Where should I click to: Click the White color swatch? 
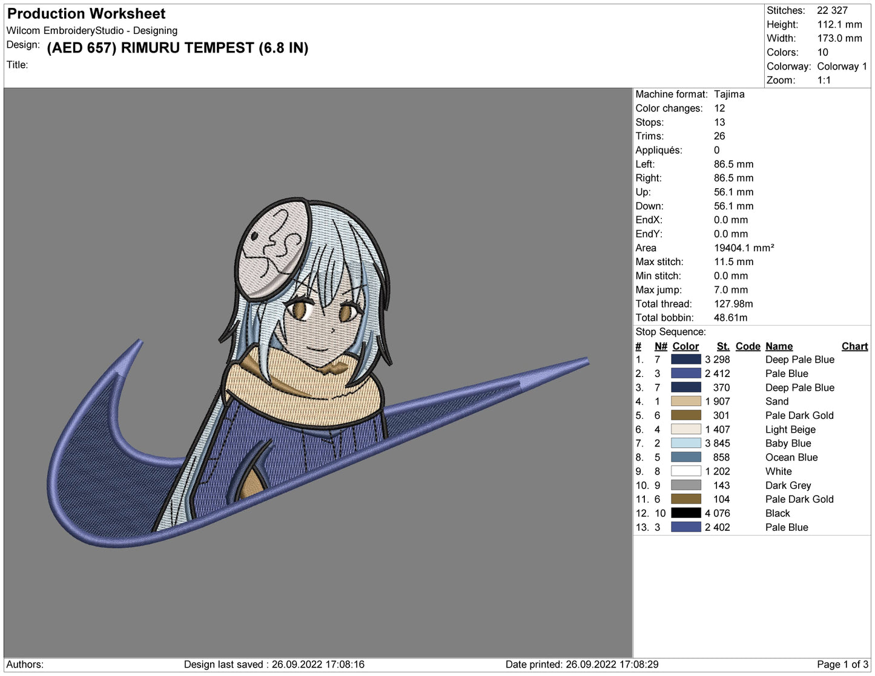point(685,471)
